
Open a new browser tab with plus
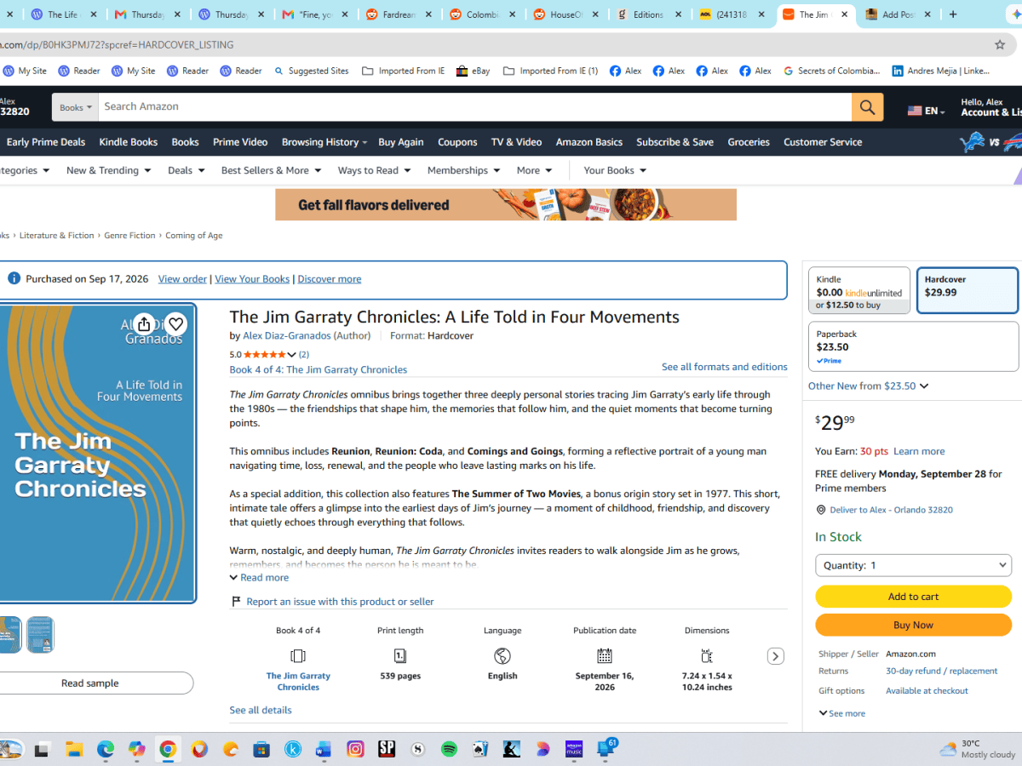pyautogui.click(x=951, y=14)
